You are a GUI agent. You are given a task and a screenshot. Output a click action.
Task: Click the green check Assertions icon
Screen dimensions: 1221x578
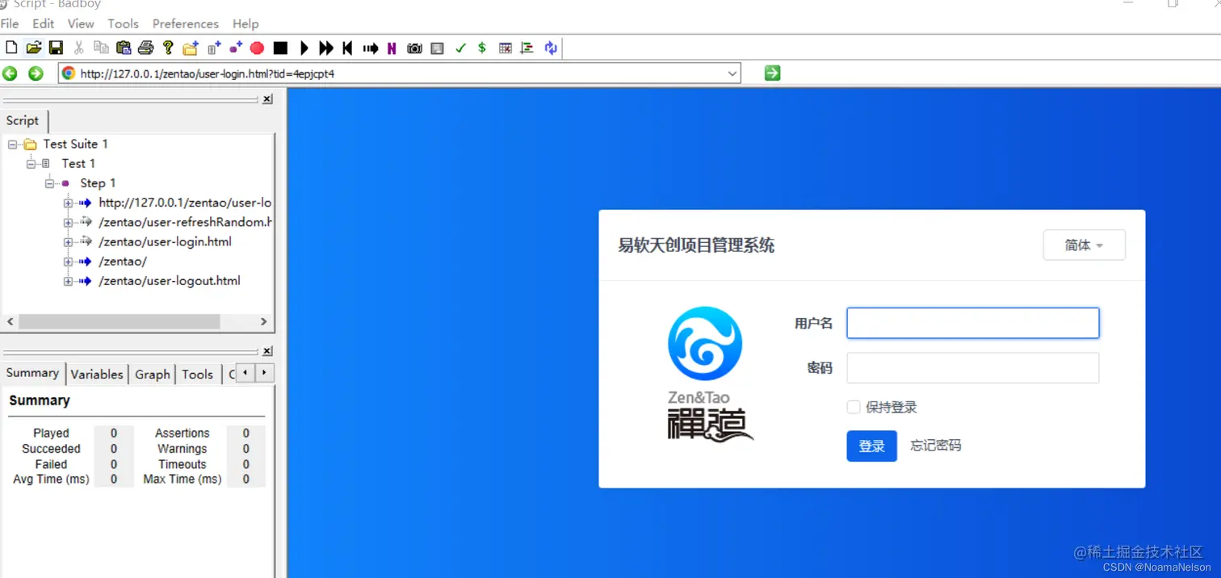tap(460, 48)
